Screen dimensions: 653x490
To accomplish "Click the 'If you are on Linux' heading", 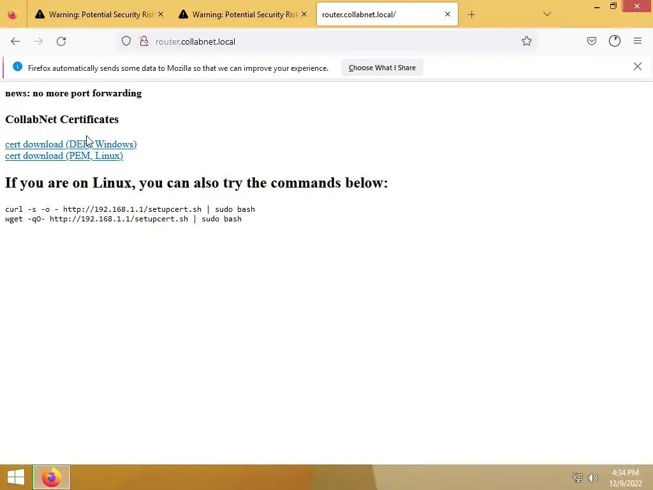I will pos(196,183).
